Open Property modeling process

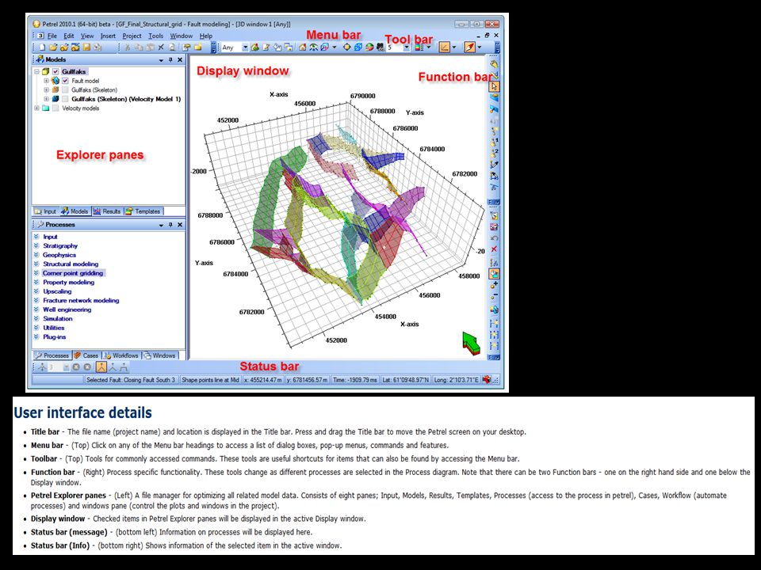point(68,282)
